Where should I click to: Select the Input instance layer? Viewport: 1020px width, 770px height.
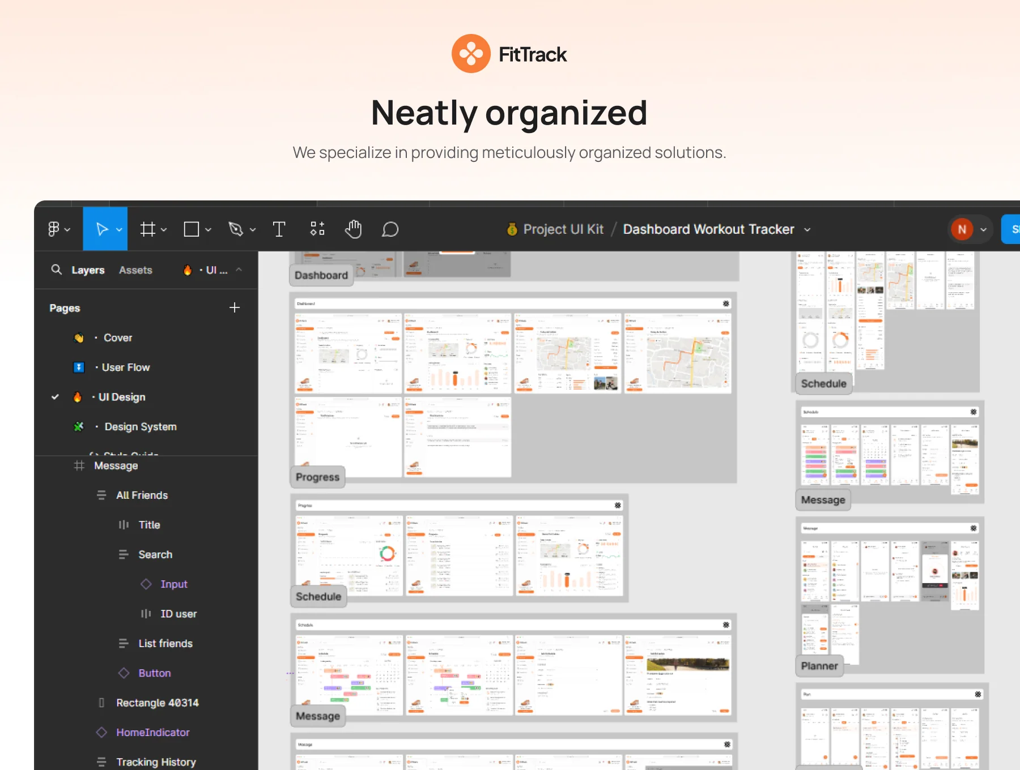173,584
